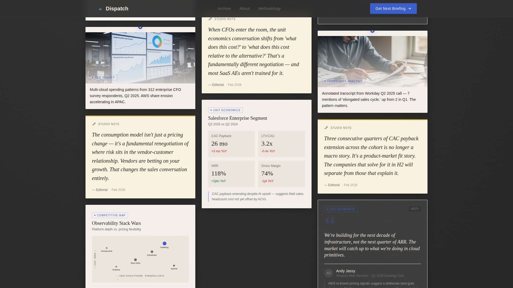Click the Observability Stack Wars heading

click(x=116, y=223)
